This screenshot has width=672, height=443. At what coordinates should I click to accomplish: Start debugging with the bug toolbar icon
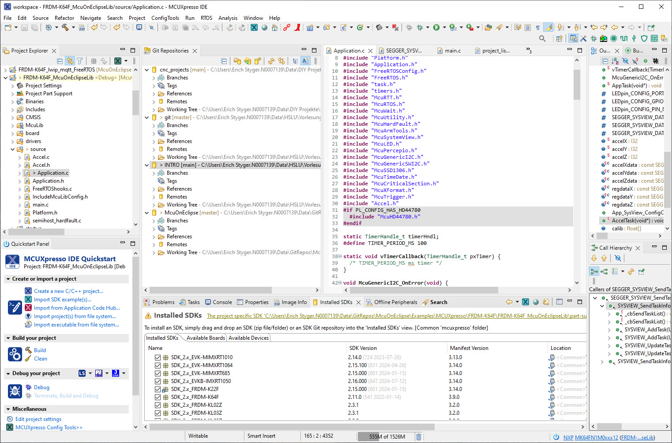(420, 27)
